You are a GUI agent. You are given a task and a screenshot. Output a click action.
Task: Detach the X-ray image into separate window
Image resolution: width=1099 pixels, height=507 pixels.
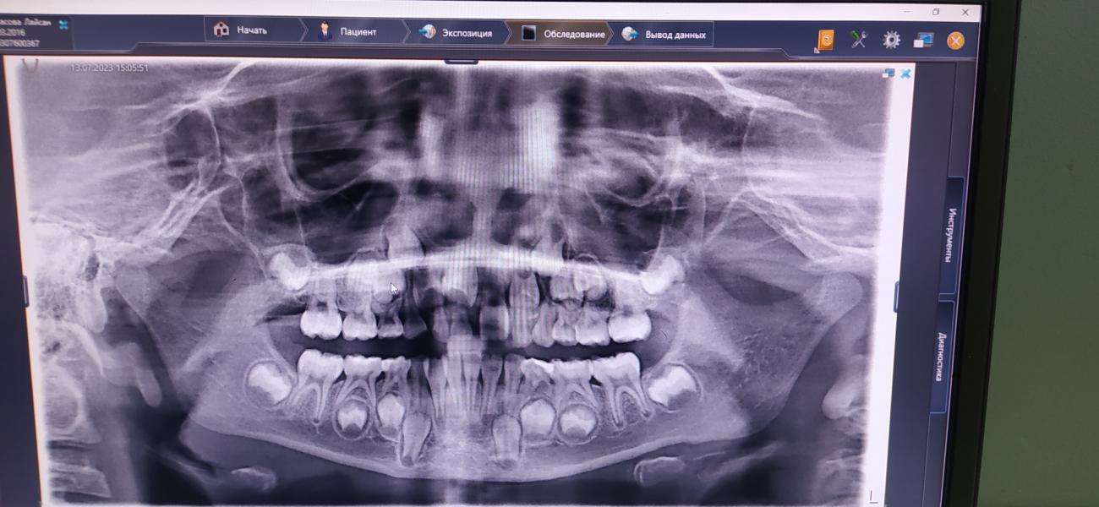click(x=888, y=74)
